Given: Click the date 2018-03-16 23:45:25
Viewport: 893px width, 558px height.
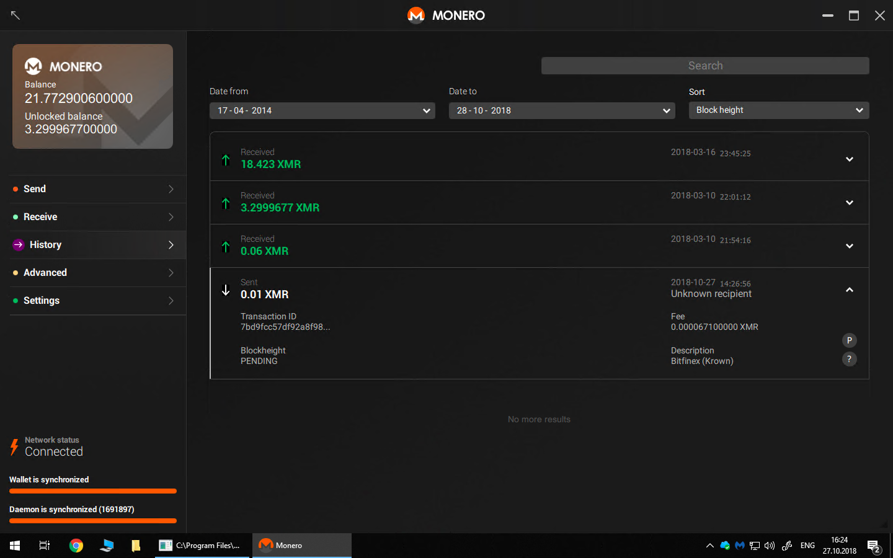Looking at the screenshot, I should (x=711, y=153).
